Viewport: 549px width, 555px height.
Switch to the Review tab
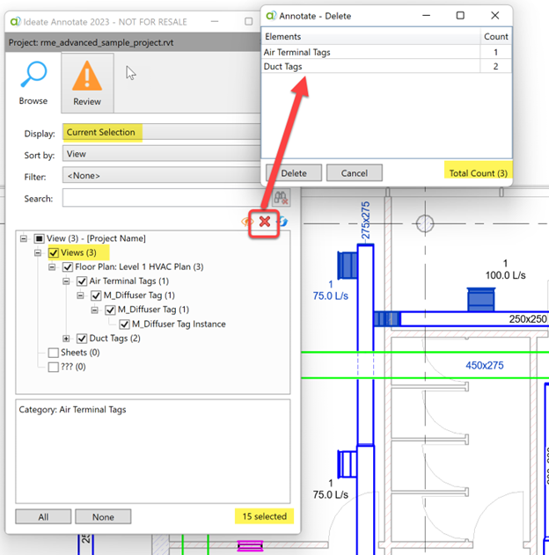tap(87, 84)
